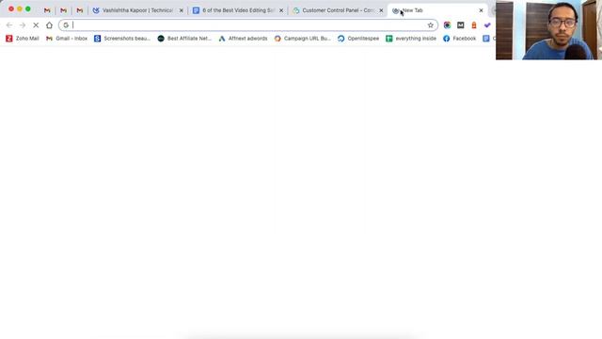The height and width of the screenshot is (339, 602).
Task: Open the Screenshots beau... bookmark
Action: (122, 39)
